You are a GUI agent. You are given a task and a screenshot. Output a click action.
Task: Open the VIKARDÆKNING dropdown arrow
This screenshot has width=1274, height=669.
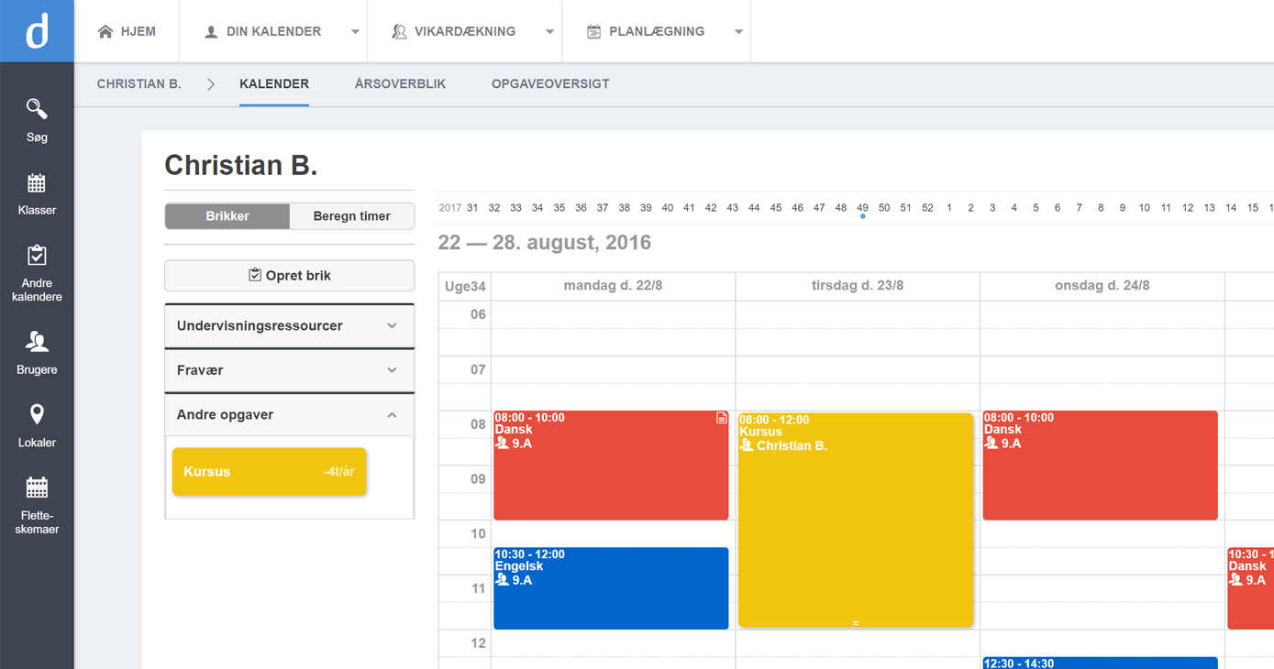click(549, 32)
